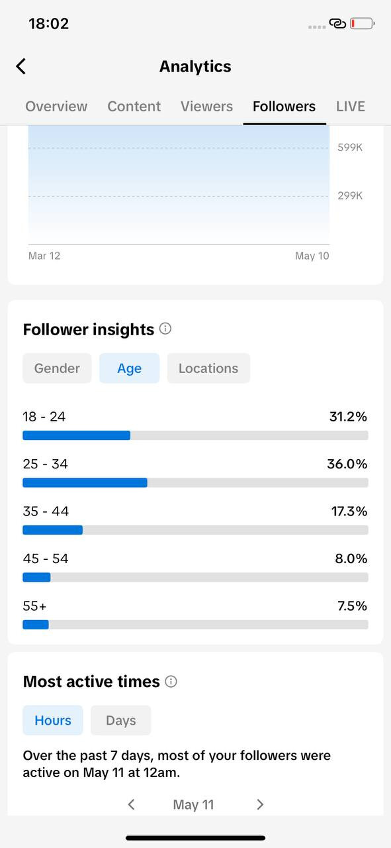Tap the battery indicator icon
This screenshot has height=848, width=391.
click(363, 24)
